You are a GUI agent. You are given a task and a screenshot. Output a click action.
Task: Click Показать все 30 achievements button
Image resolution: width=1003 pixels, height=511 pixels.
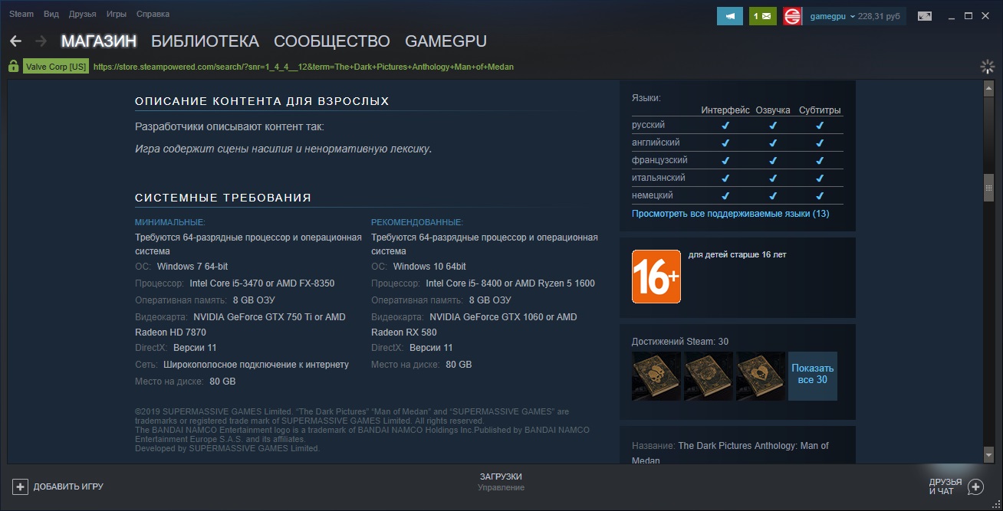click(813, 376)
